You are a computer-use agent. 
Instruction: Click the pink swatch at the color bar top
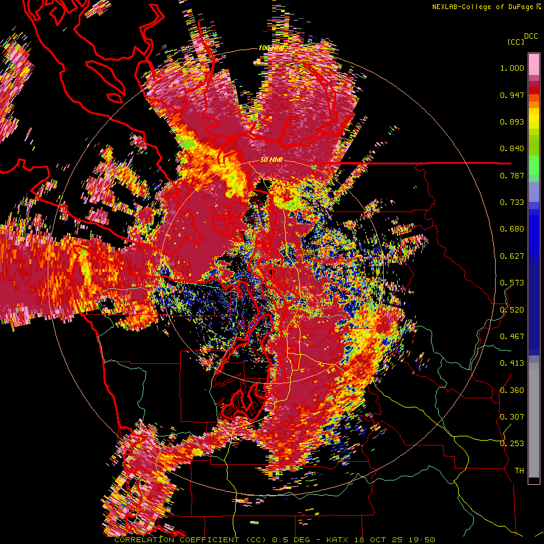(x=534, y=65)
